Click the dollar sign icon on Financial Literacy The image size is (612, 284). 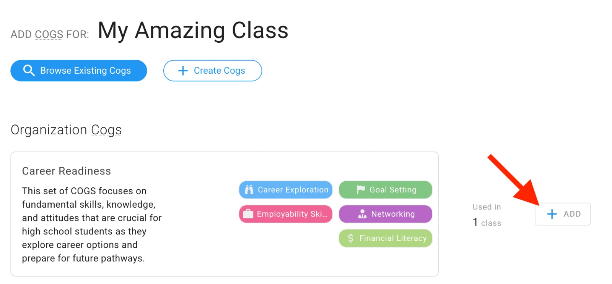(350, 238)
